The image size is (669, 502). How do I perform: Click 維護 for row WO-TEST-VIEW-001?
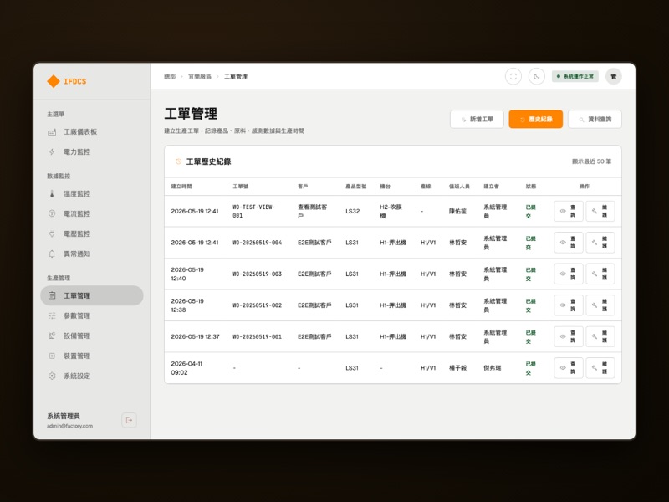point(600,212)
